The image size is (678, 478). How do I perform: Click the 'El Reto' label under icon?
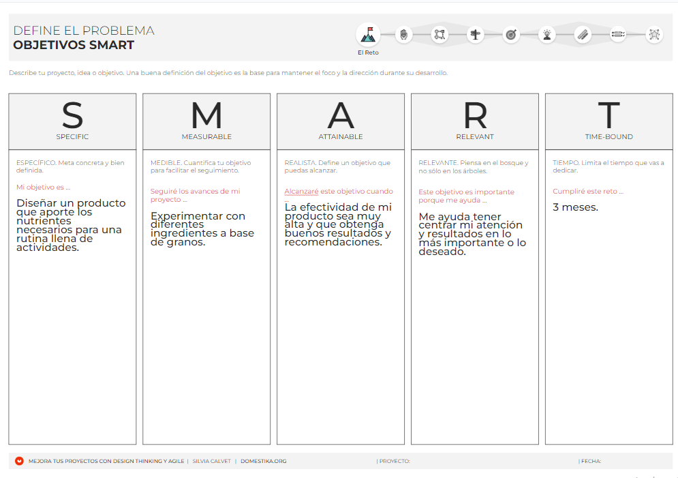tap(368, 53)
